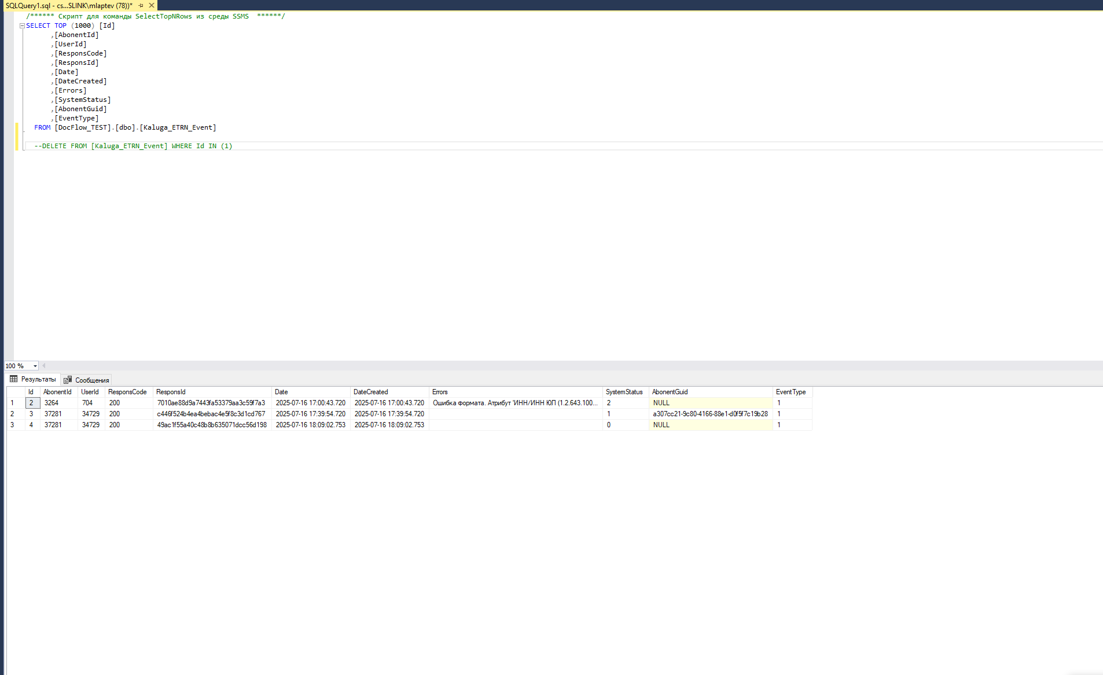
Task: Pin the SQLQuery1.sql tab
Action: pyautogui.click(x=141, y=5)
